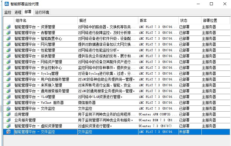
Task: Select 智能管理平台 - 智能配置中心 component name
Action: point(38,38)
